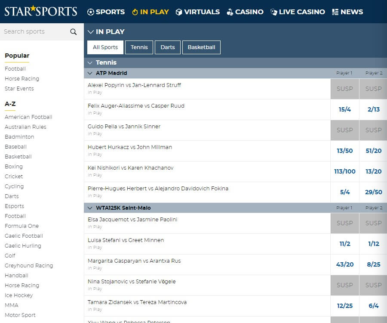Bet 51/20 on John Millman
The height and width of the screenshot is (323, 387).
pyautogui.click(x=373, y=151)
